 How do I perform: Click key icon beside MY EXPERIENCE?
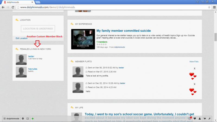click(72, 24)
